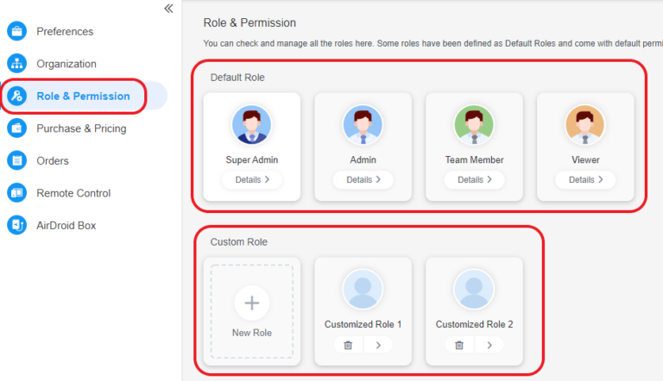Delete Customized Role 2 with trash icon
The image size is (663, 381).
click(459, 345)
